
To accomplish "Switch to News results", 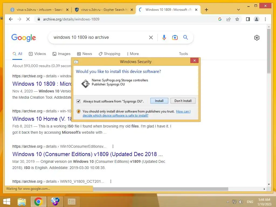I will click(84, 54).
